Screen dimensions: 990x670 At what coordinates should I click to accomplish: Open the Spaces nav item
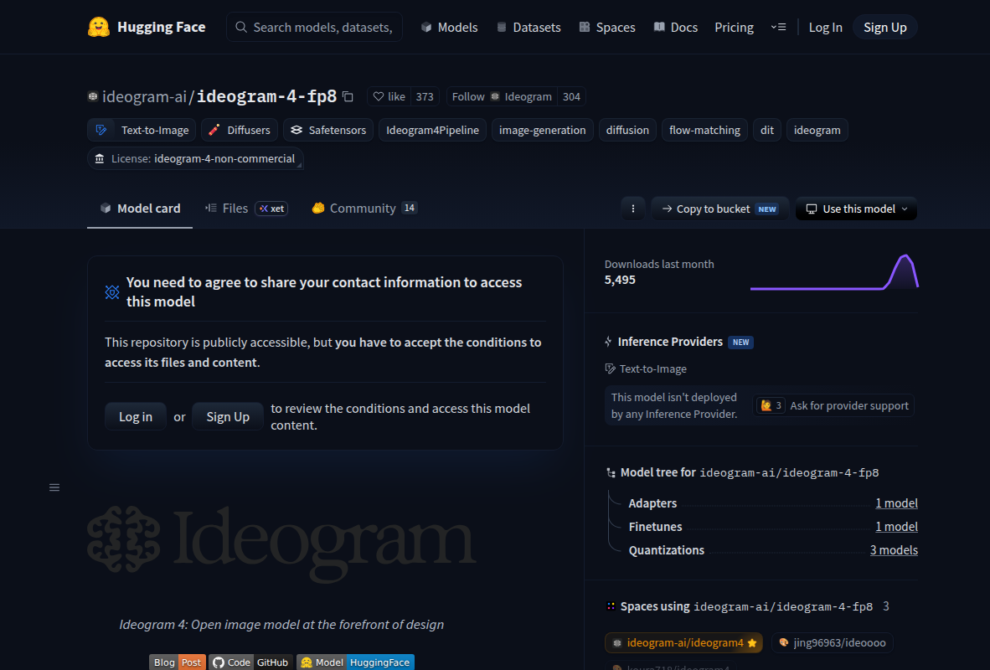(607, 27)
